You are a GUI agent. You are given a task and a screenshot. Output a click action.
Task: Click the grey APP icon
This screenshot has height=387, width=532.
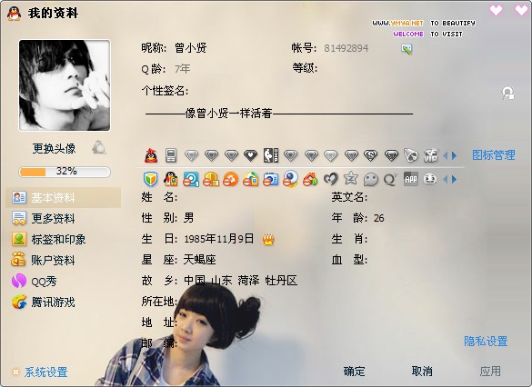[410, 179]
